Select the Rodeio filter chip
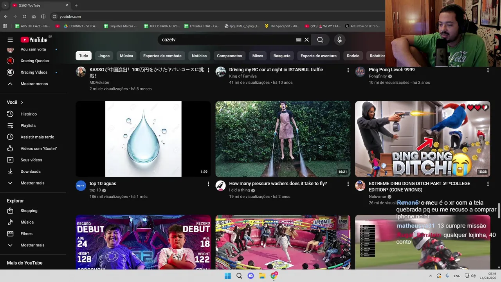The image size is (501, 282). point(353,56)
